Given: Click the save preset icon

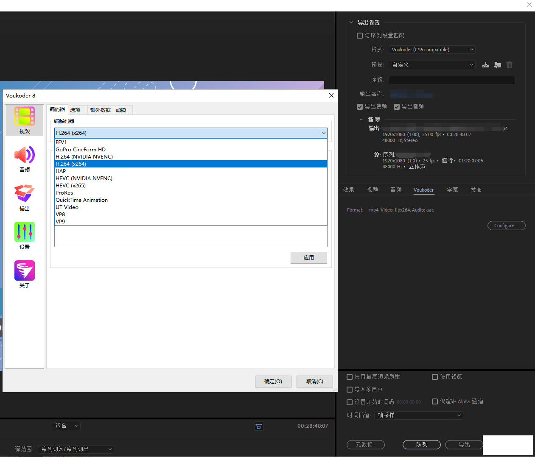Looking at the screenshot, I should point(486,65).
